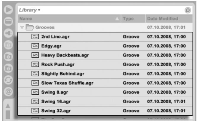Sort by Type column header
Viewport: 197px width, 121px height.
(x=133, y=19)
